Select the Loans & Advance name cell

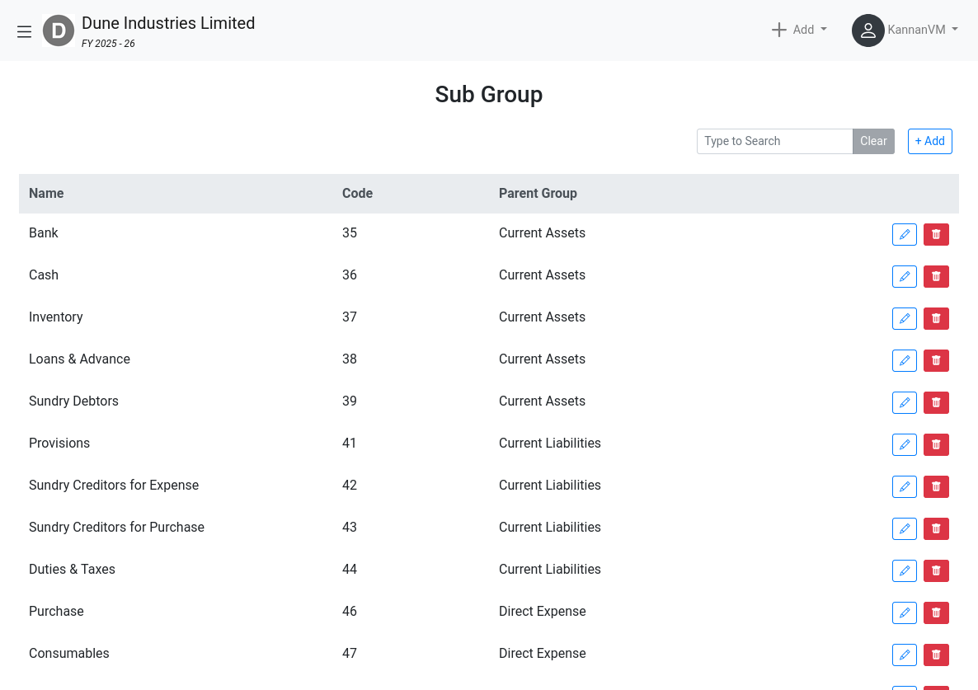coord(79,359)
